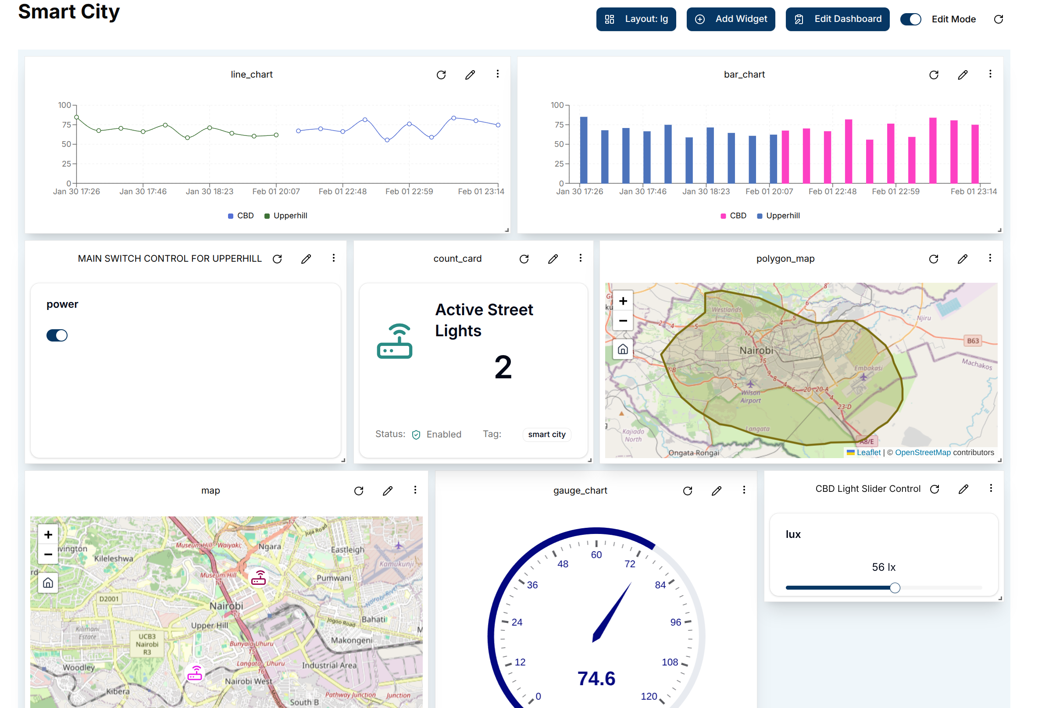1038x708 pixels.
Task: Open the polygon_map edit pencil
Action: point(963,259)
